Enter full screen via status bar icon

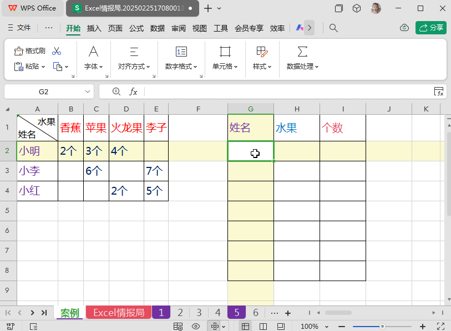pyautogui.click(x=440, y=327)
